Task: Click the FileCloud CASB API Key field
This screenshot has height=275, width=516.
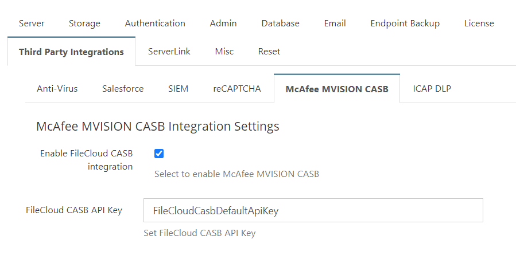Action: (313, 210)
